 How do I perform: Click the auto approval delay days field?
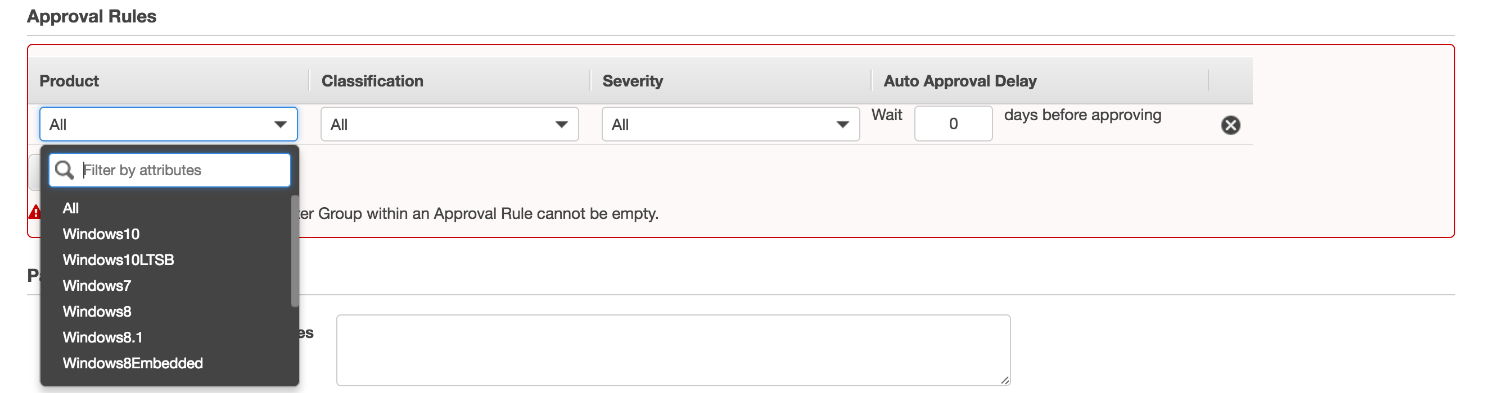(953, 124)
